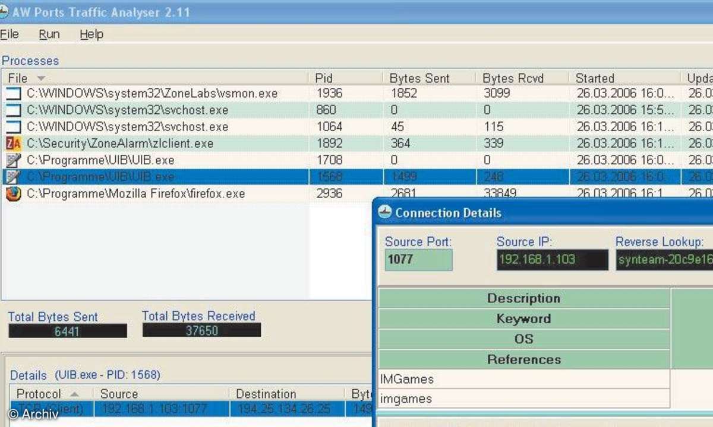This screenshot has height=427, width=713.
Task: Click the Connection Details window icon
Action: coord(385,213)
